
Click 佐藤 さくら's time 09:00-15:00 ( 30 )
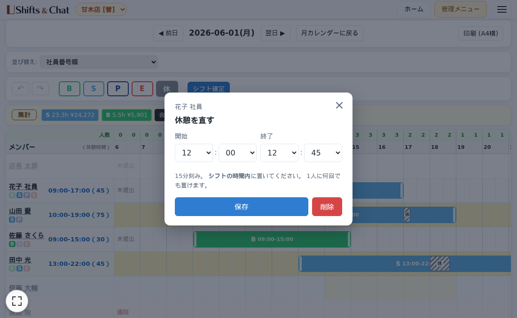(x=79, y=239)
